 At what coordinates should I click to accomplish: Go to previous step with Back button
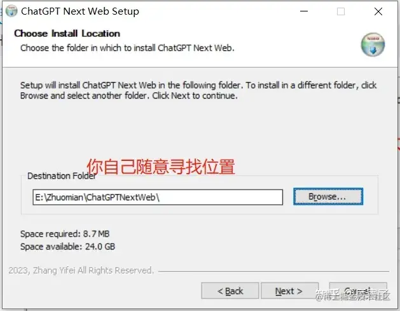pyautogui.click(x=230, y=291)
